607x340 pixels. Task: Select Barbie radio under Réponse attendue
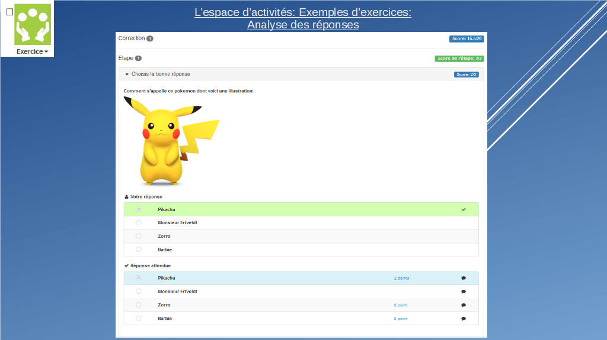click(x=139, y=318)
